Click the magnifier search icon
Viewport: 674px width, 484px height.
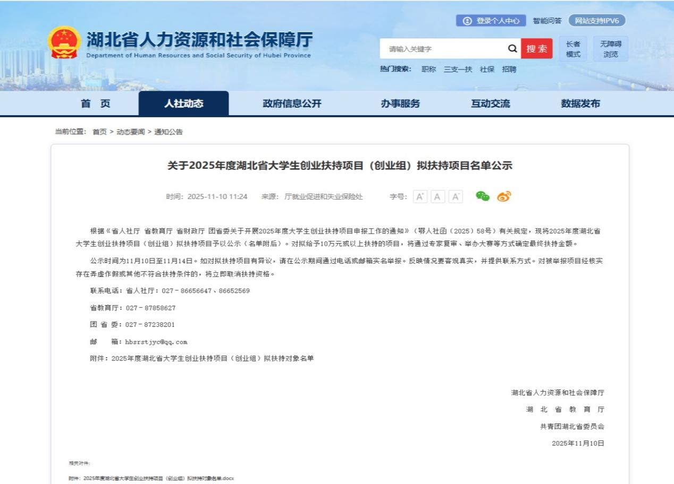click(512, 49)
